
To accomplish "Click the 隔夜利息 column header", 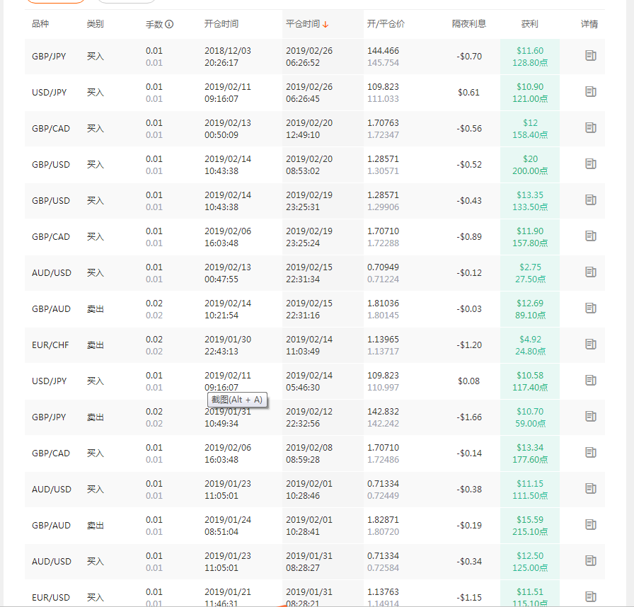I will coord(469,24).
